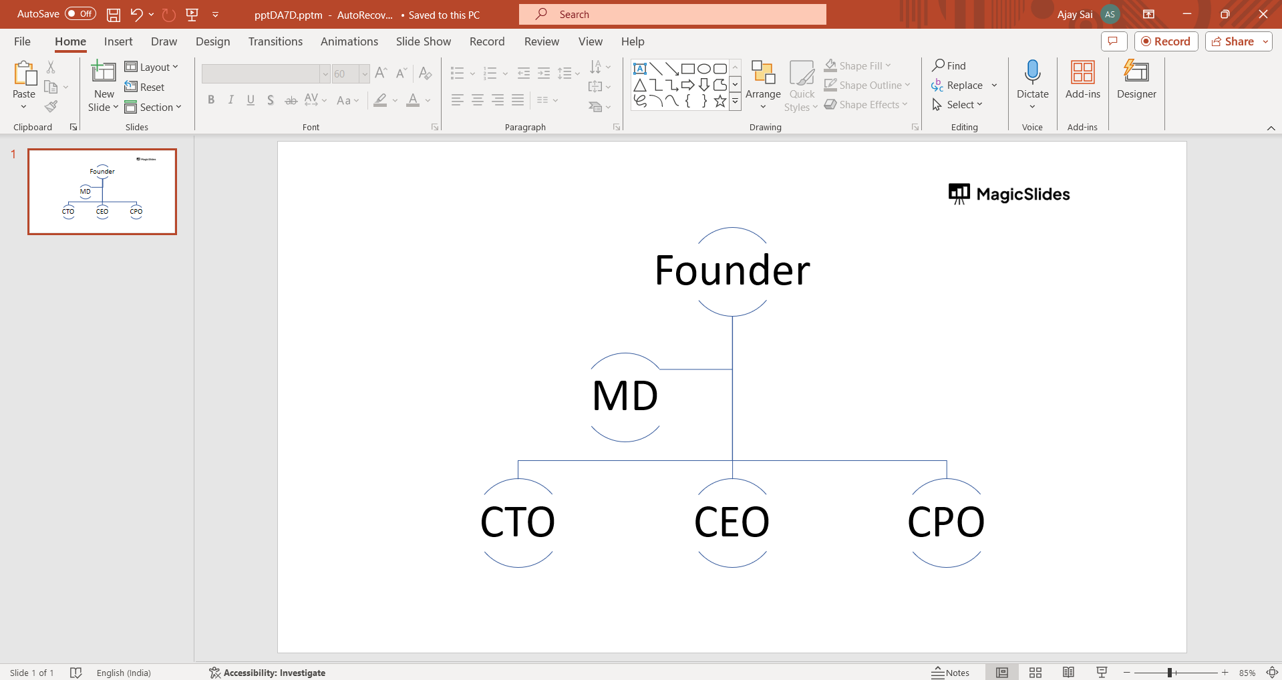Toggle Underline formatting
The height and width of the screenshot is (680, 1282).
click(251, 100)
